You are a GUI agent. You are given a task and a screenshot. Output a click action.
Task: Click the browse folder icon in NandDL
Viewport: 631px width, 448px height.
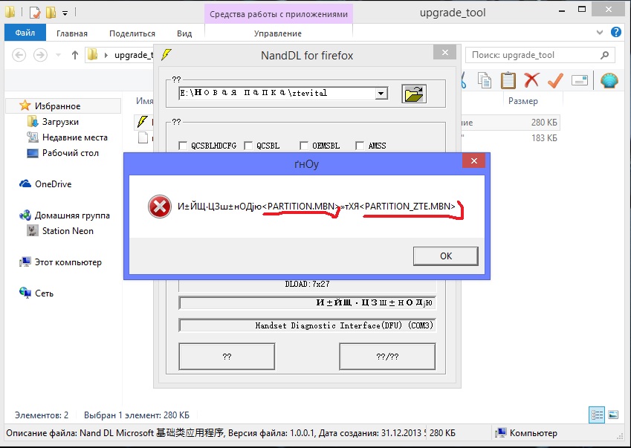pos(415,94)
